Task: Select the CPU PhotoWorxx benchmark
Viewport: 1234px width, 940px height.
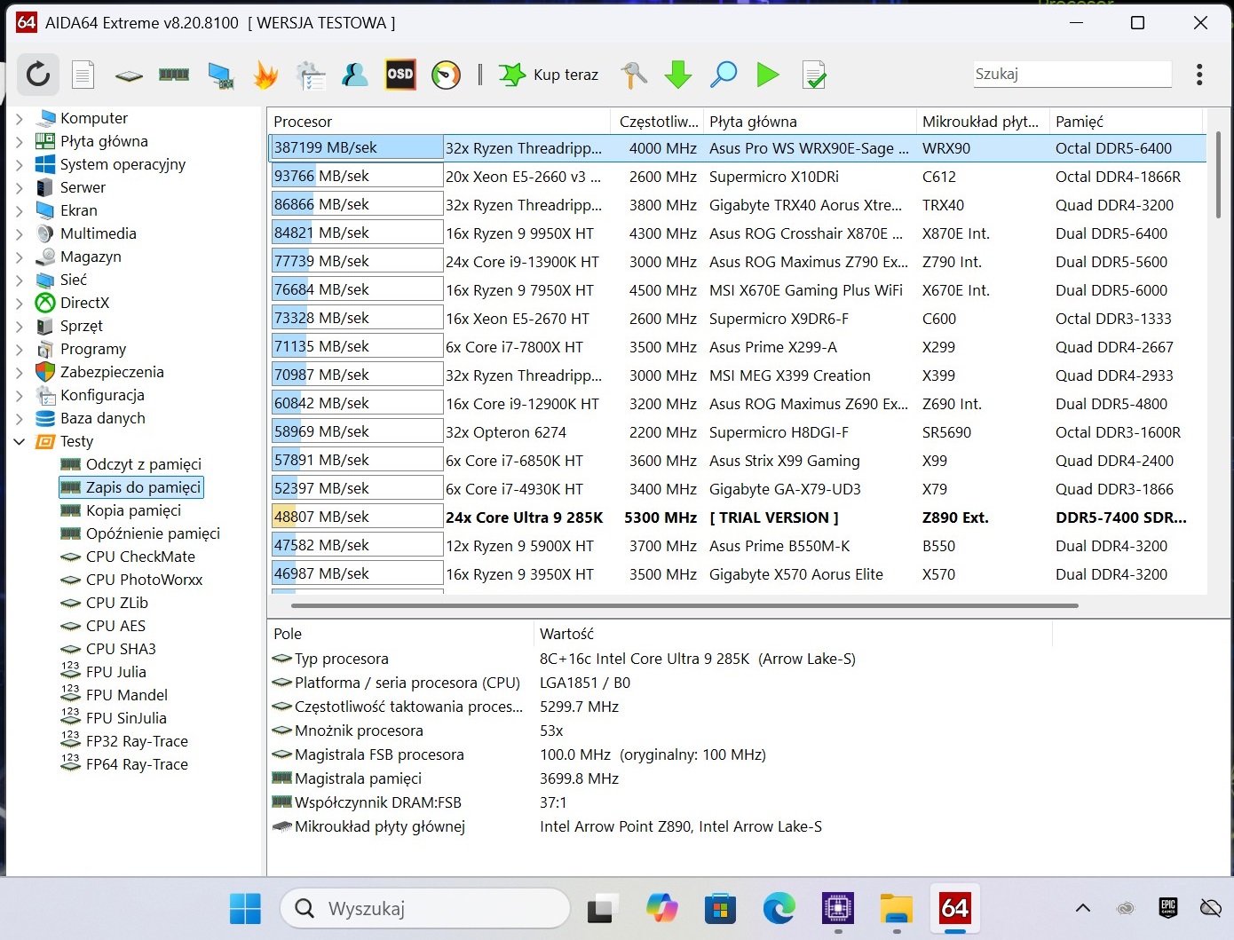Action: point(144,580)
